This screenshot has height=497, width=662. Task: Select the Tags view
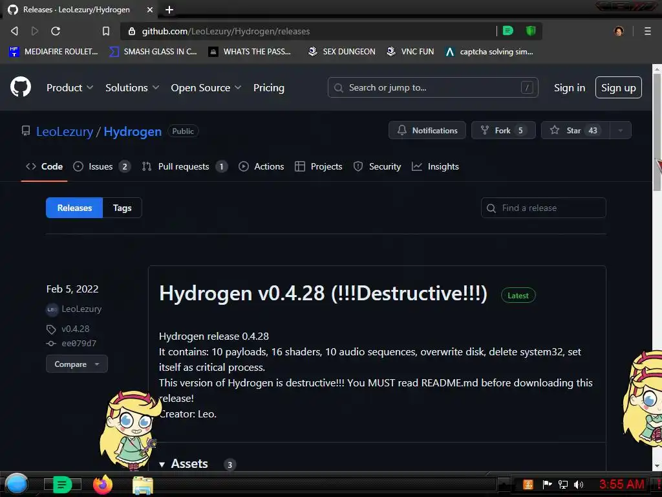(122, 208)
